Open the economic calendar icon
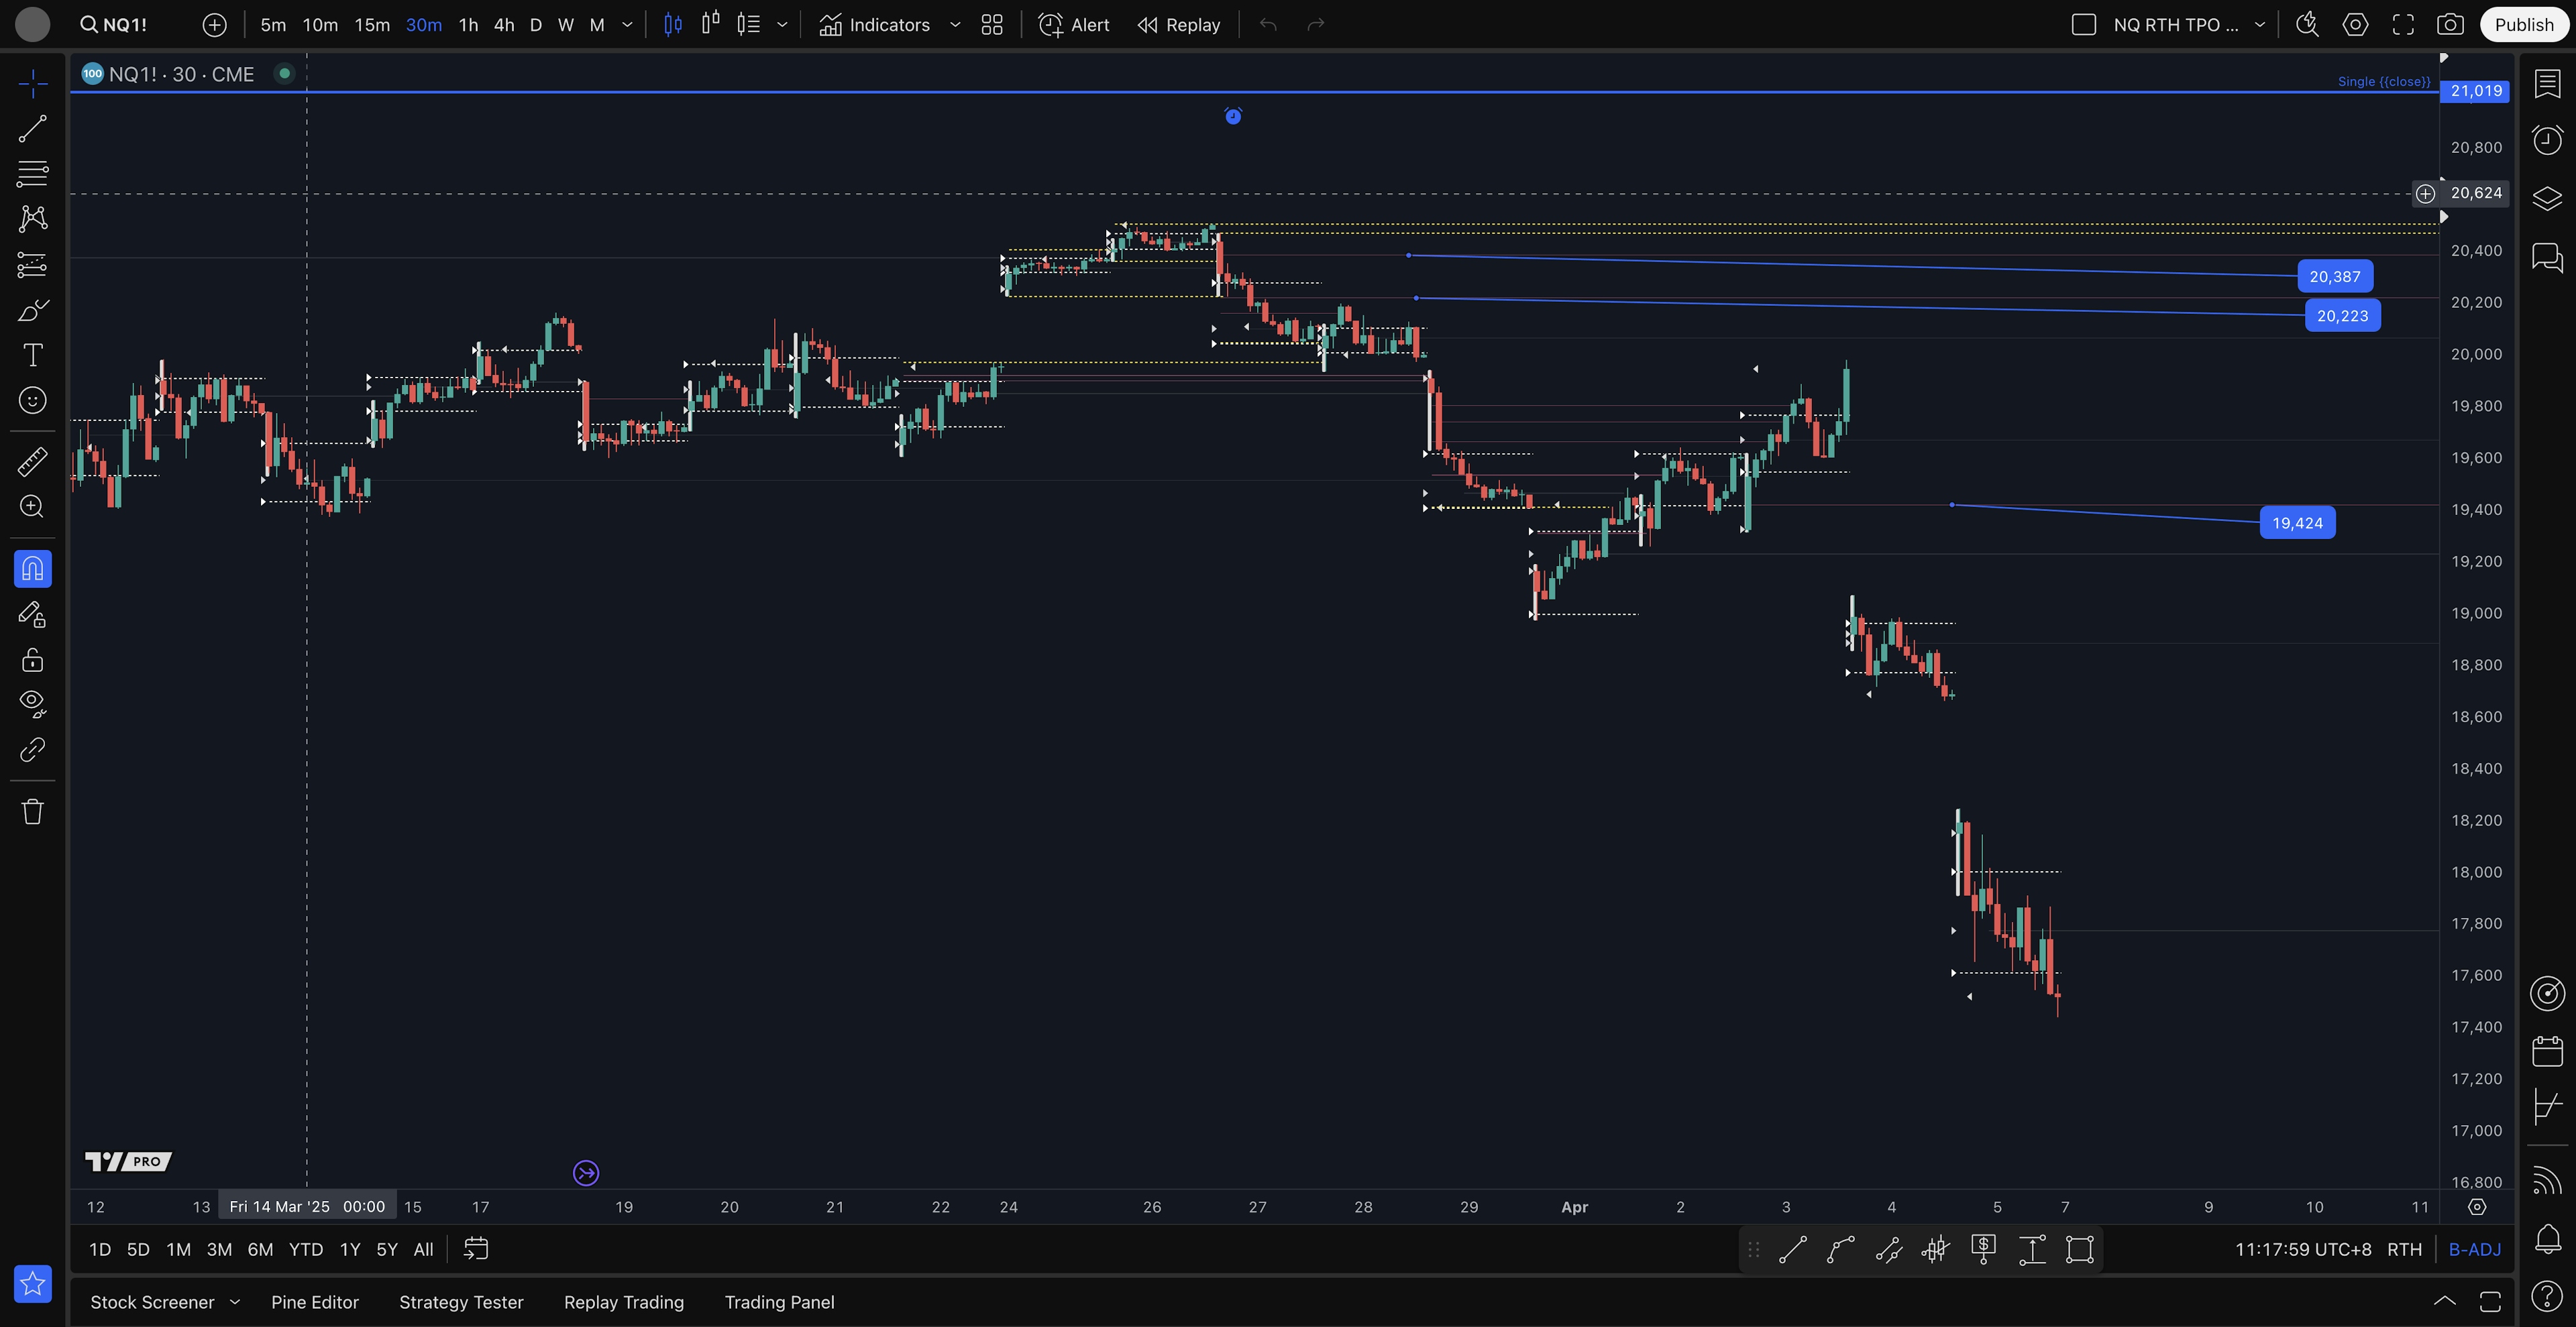Image resolution: width=2576 pixels, height=1327 pixels. 2547,1050
